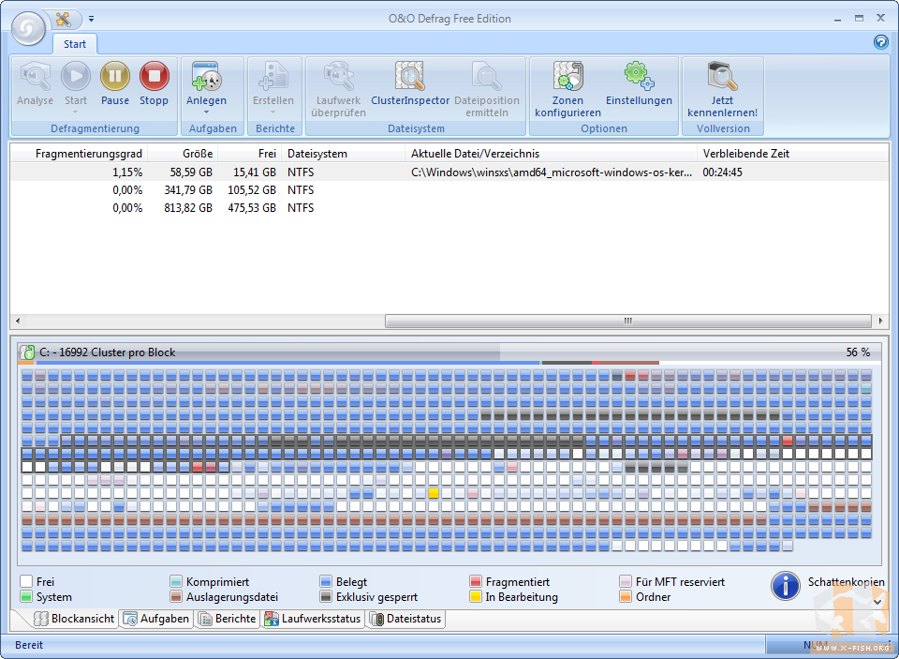Select the drive row with 58,59 GB size
Image resolution: width=899 pixels, height=659 pixels.
coord(449,172)
